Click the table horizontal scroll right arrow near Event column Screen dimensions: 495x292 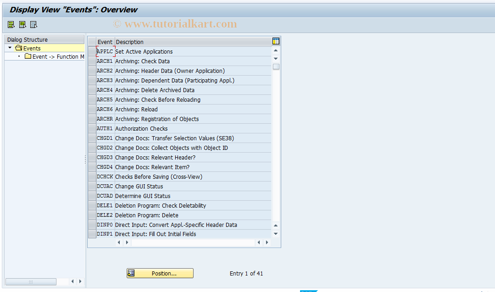click(127, 242)
